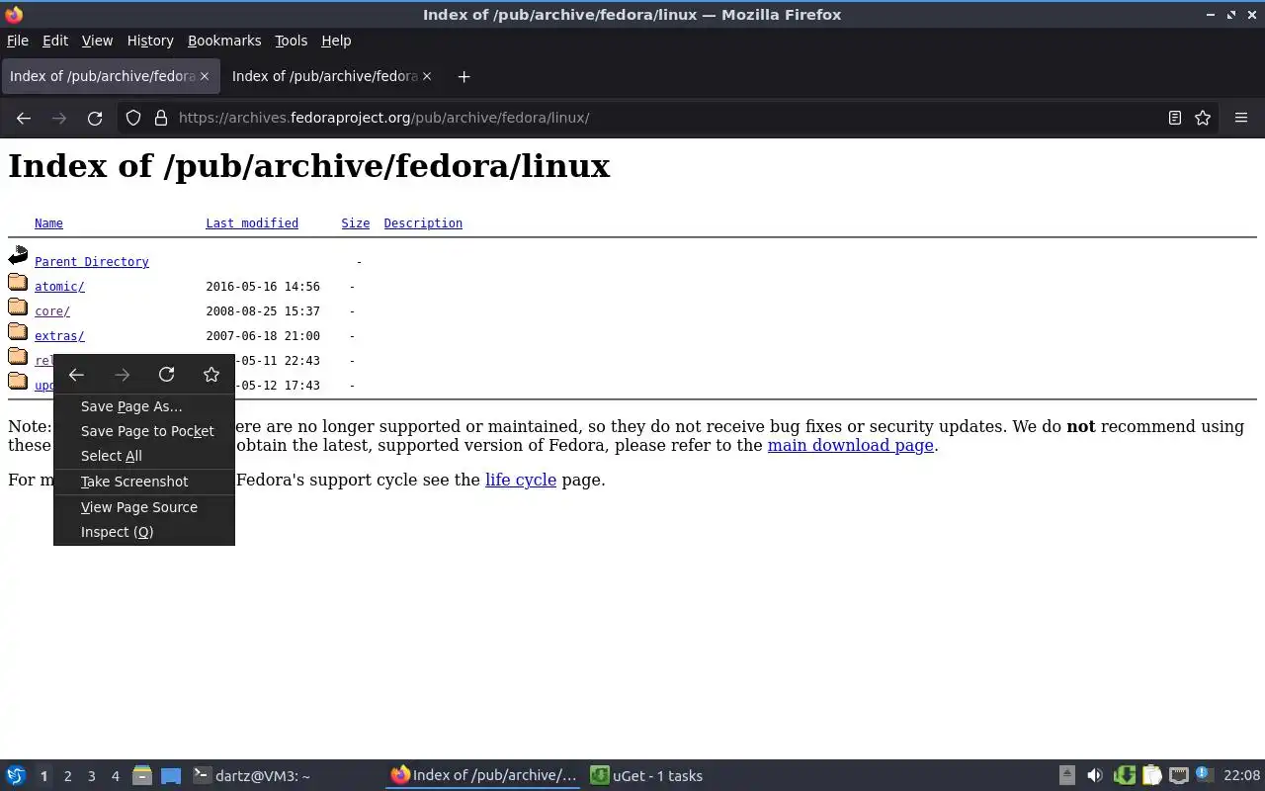Sort listing by the Last modified link

(x=252, y=223)
